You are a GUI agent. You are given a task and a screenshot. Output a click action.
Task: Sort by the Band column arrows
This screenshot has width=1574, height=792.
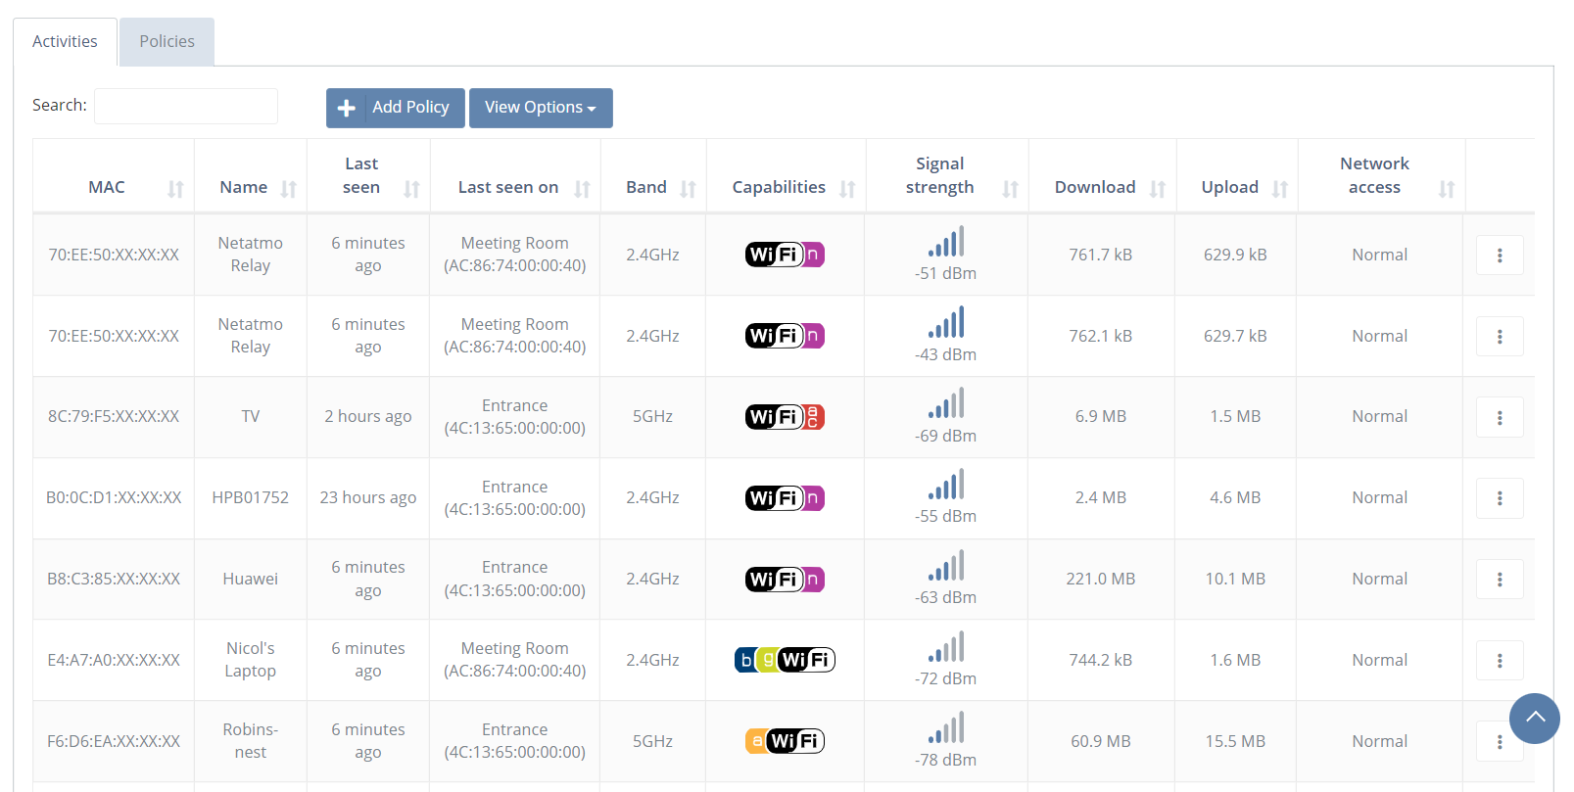click(x=688, y=188)
